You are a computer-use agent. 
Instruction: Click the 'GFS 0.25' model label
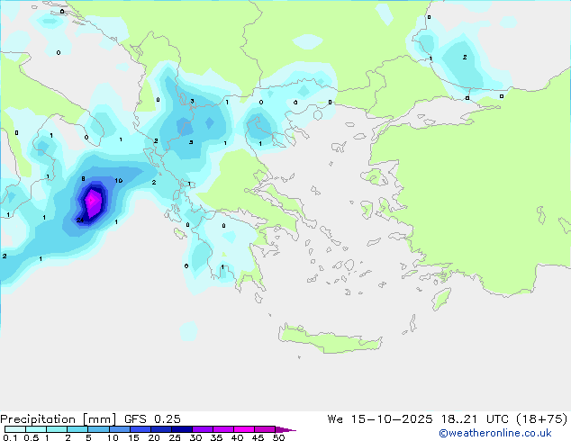[152, 419]
